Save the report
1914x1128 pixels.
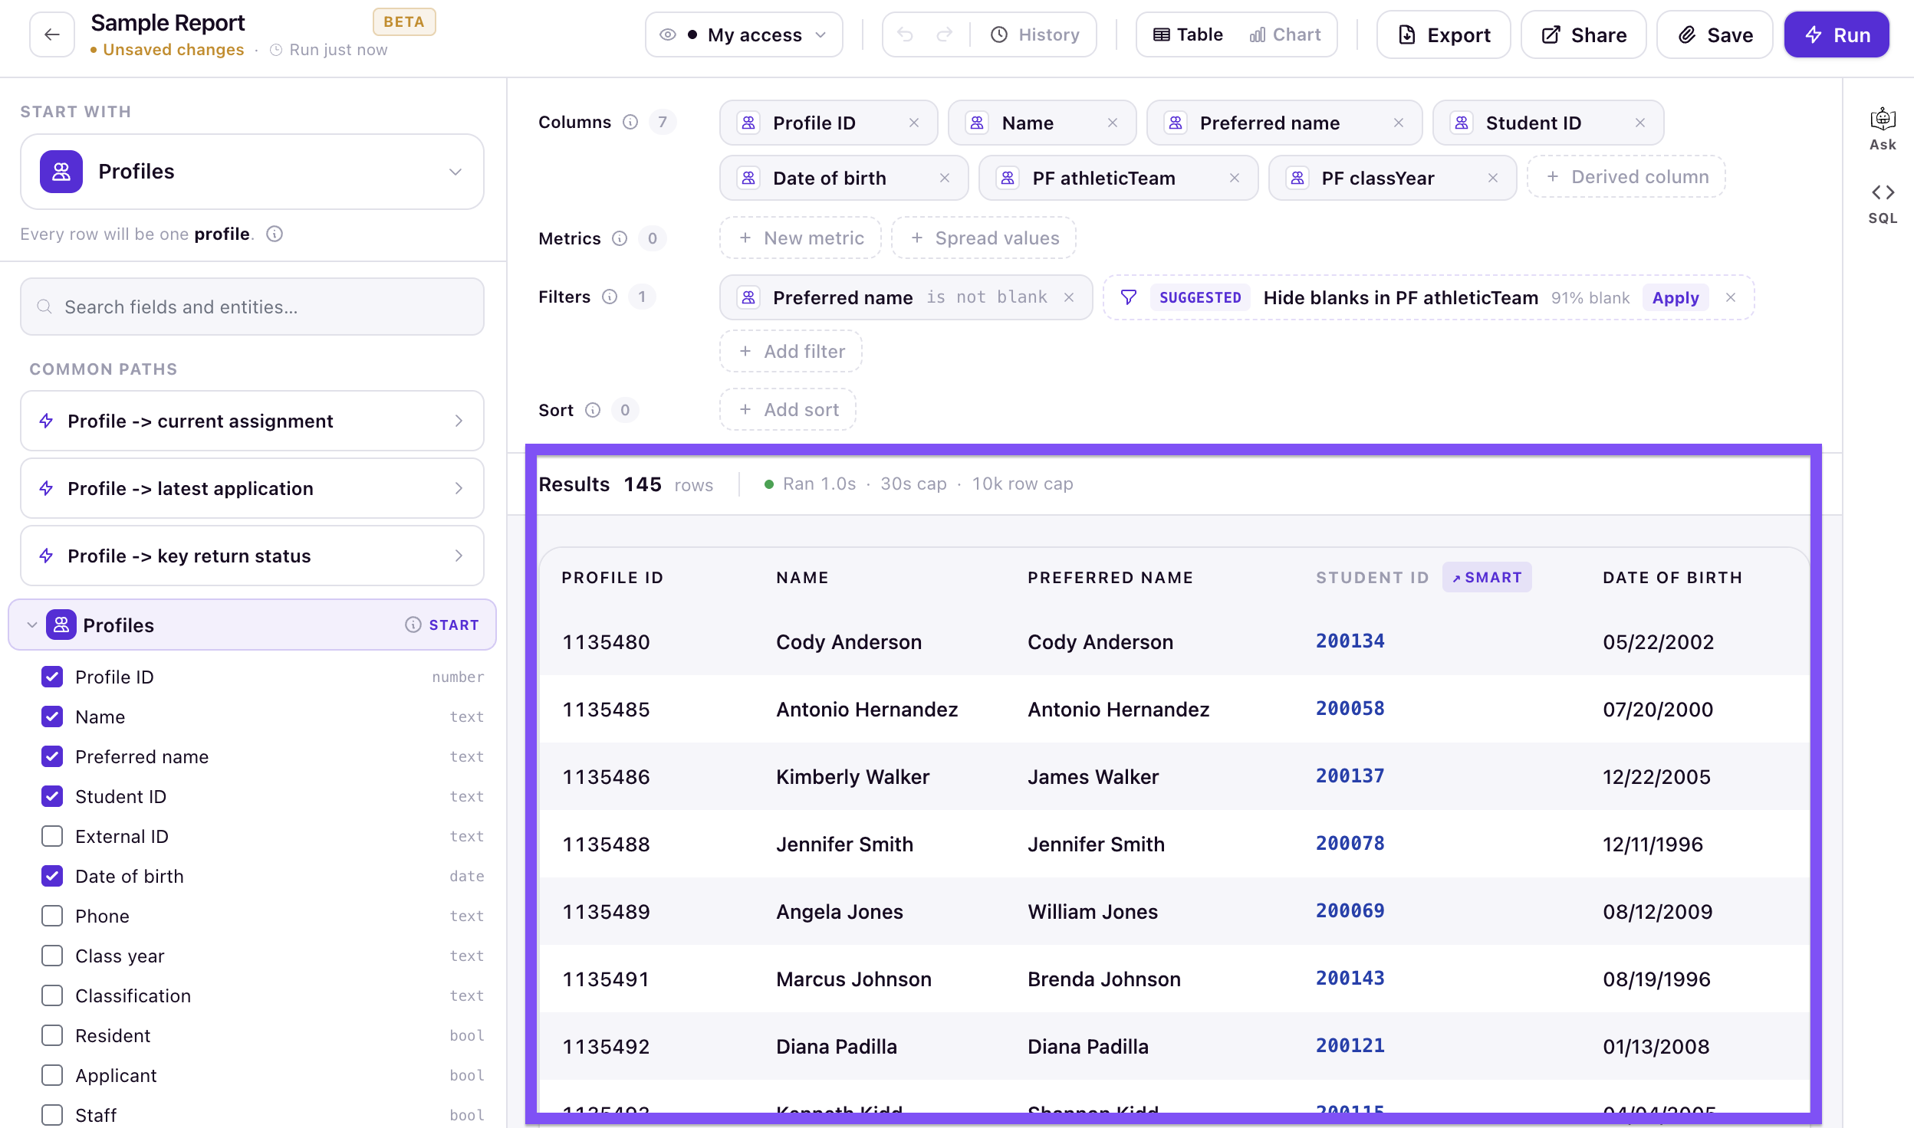click(1715, 34)
